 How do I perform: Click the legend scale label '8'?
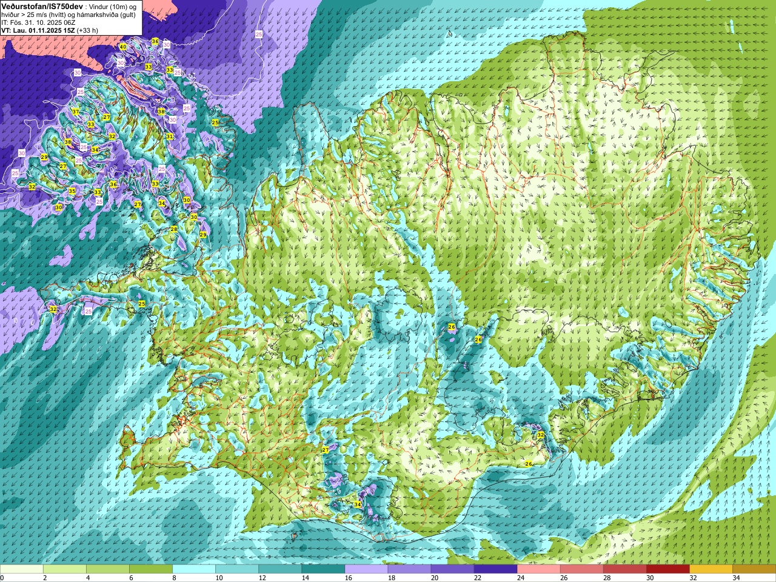[175, 578]
